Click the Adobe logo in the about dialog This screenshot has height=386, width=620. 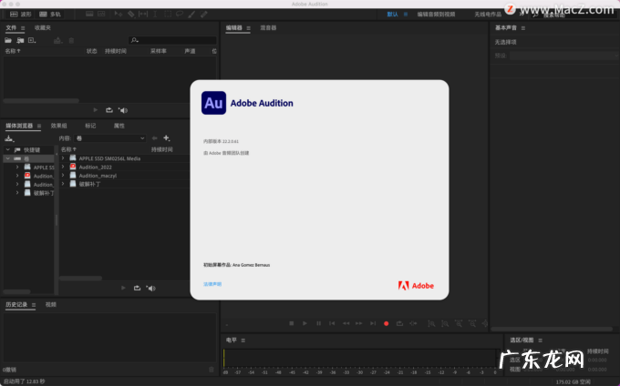click(x=416, y=285)
